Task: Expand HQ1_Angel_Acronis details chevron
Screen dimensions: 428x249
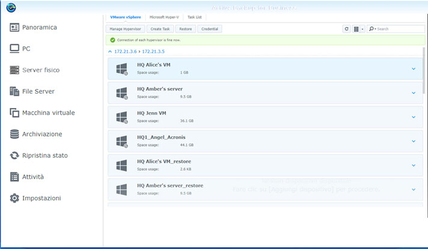Action: [414, 140]
